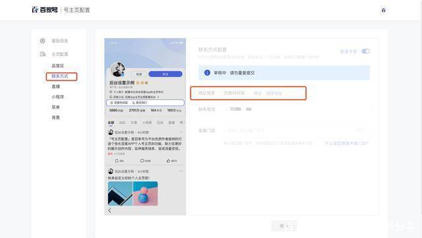
Task: Open the pink sphere image thumbnail
Action: point(145,193)
